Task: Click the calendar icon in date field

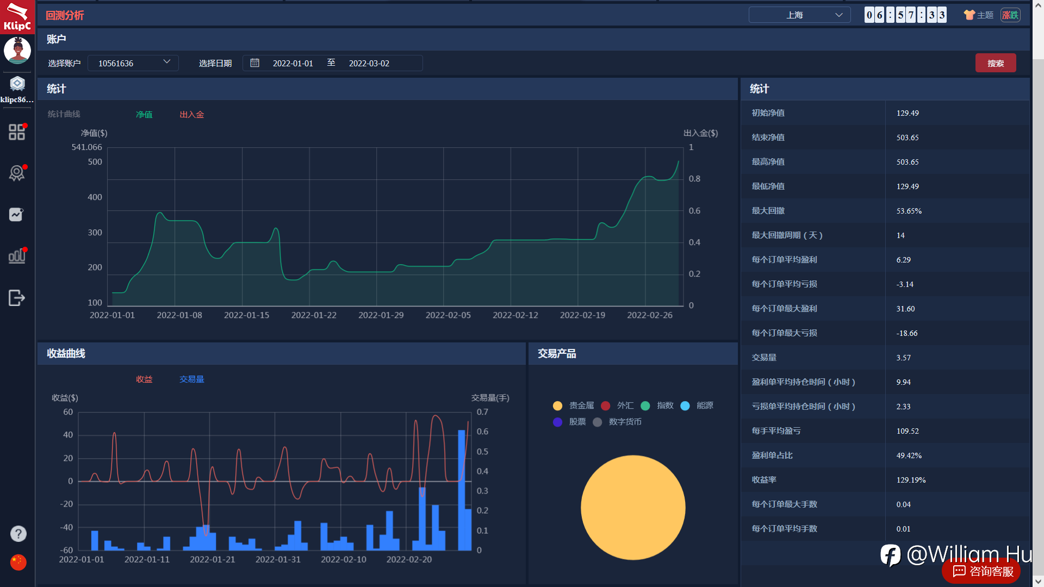Action: point(254,63)
